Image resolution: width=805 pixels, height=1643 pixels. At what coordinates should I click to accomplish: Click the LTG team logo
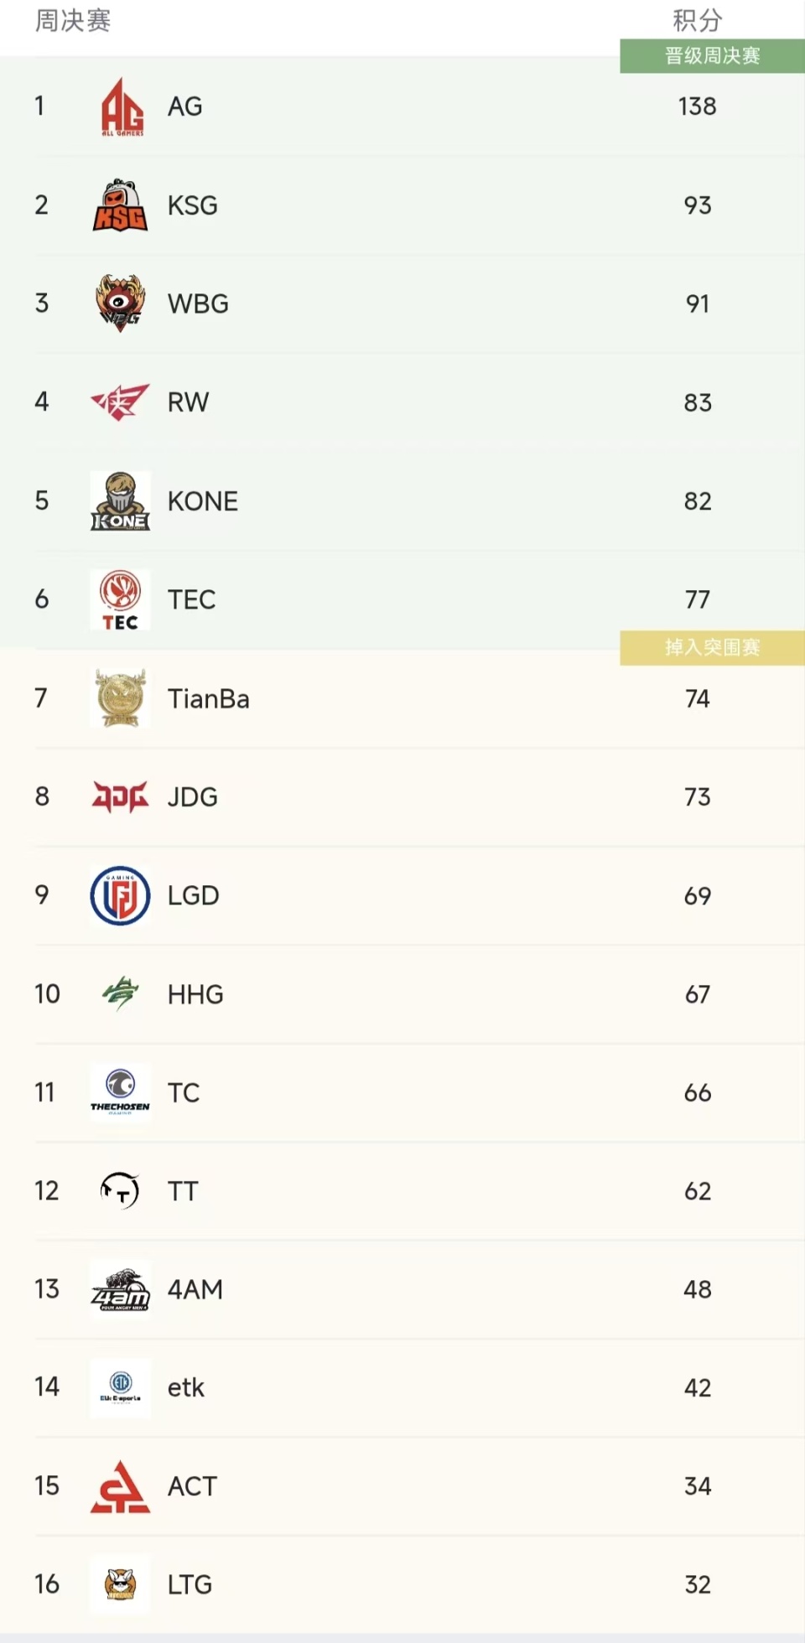pyautogui.click(x=120, y=1584)
